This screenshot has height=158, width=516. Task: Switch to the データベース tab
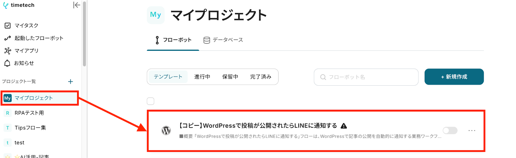click(x=223, y=40)
